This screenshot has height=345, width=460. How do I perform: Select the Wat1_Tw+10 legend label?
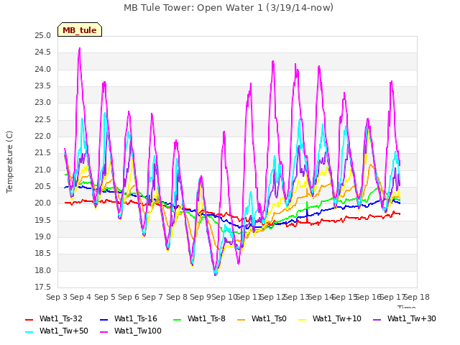[337, 318]
